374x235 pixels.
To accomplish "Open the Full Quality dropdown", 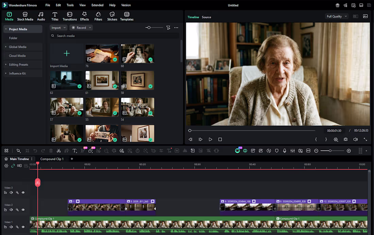I will click(337, 16).
